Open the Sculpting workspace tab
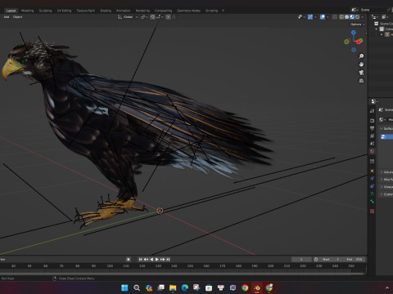 (x=45, y=11)
